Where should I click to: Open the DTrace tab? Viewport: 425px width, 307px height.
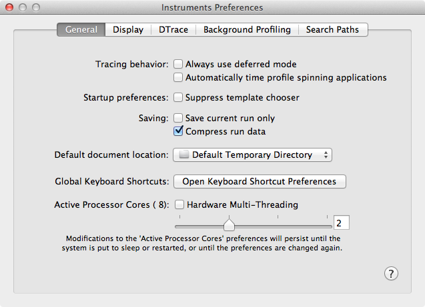coord(173,29)
